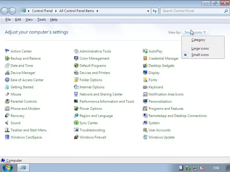Viewport: 230px width, 172px height.
Task: Open Taskbar and Start Menu link
Action: [x=28, y=130]
